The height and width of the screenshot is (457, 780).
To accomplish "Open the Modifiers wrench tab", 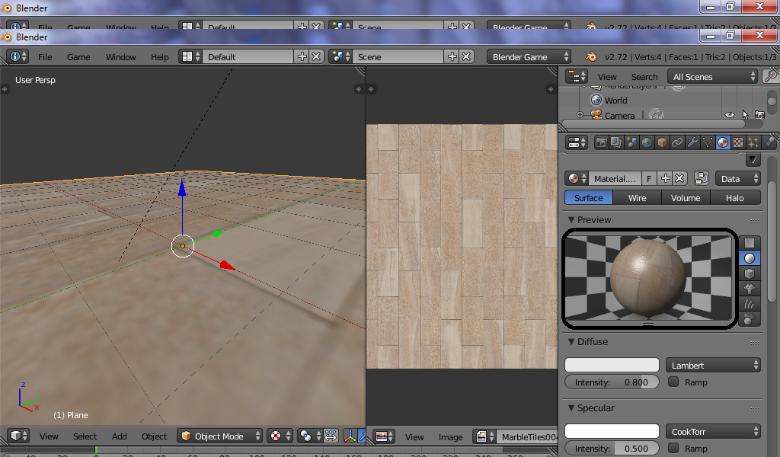I will [x=692, y=142].
